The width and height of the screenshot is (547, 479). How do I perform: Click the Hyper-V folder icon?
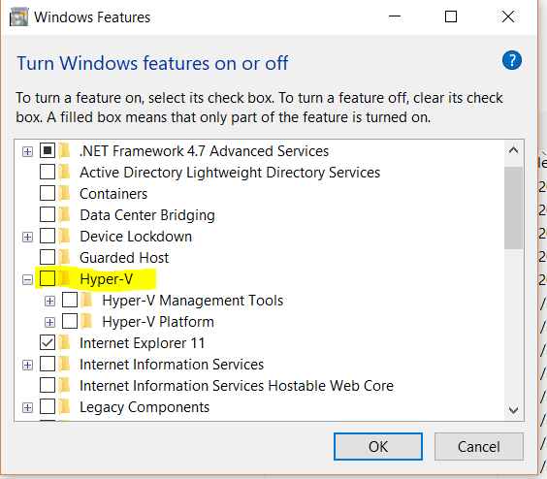click(65, 278)
